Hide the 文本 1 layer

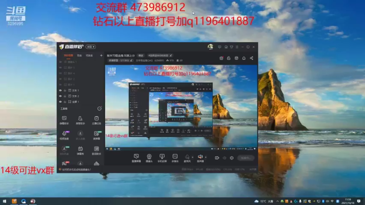click(x=60, y=90)
